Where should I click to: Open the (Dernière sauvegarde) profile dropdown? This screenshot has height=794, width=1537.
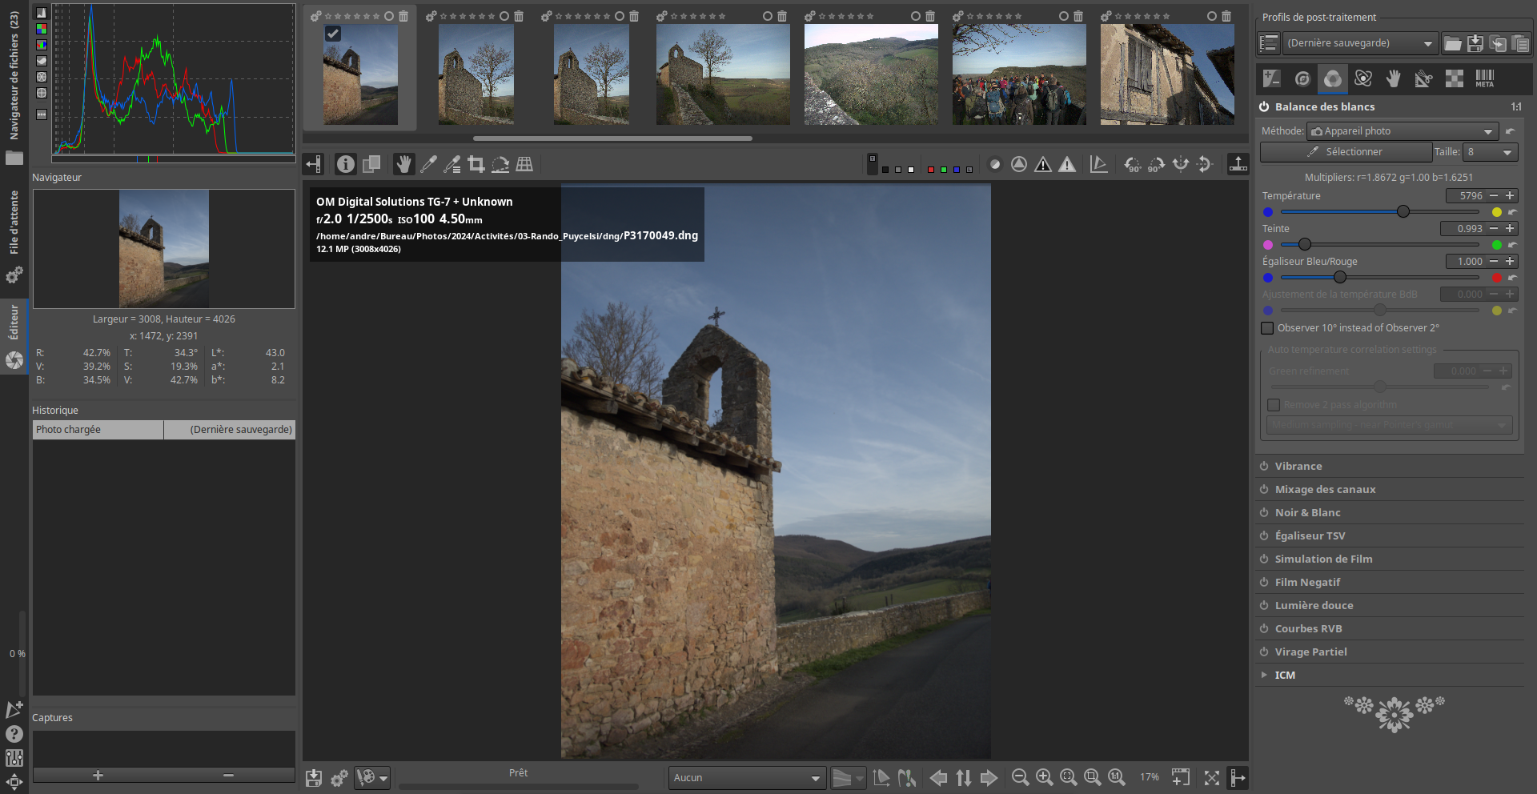1359,44
